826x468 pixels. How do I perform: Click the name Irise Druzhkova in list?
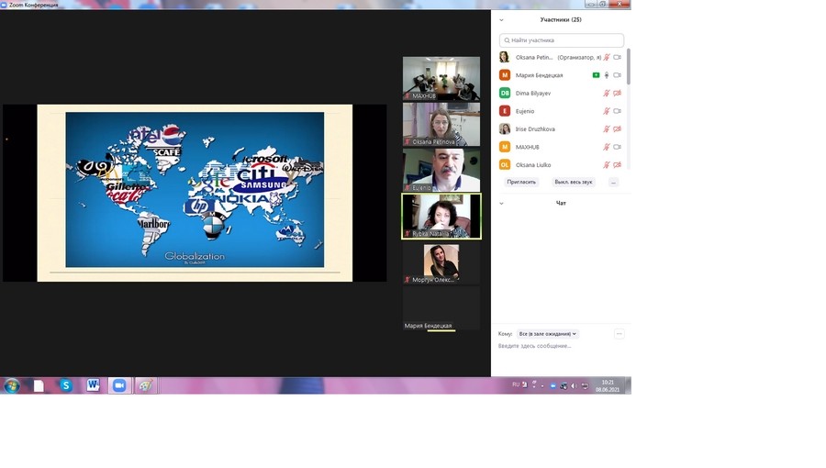(x=535, y=129)
